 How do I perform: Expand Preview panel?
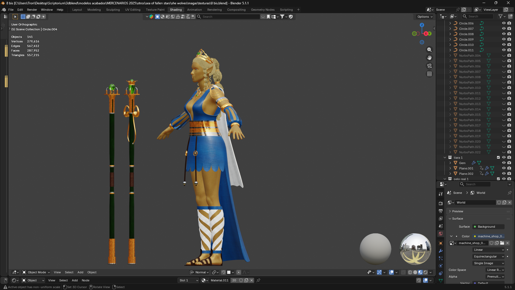(479, 211)
